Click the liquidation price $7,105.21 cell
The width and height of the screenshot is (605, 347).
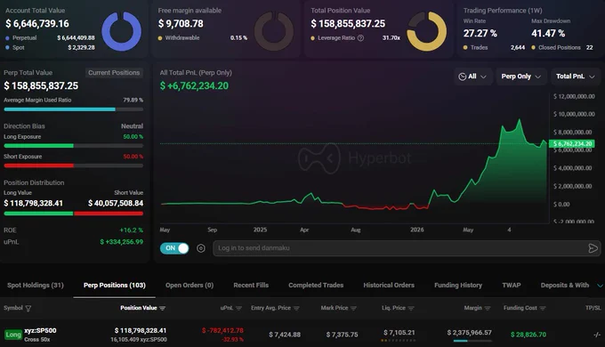pyautogui.click(x=399, y=333)
